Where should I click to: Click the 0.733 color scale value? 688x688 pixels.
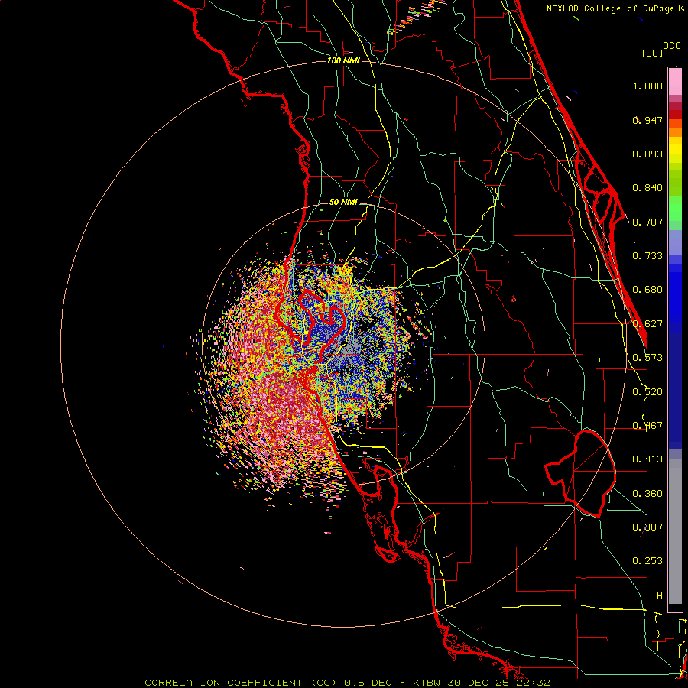pyautogui.click(x=647, y=256)
